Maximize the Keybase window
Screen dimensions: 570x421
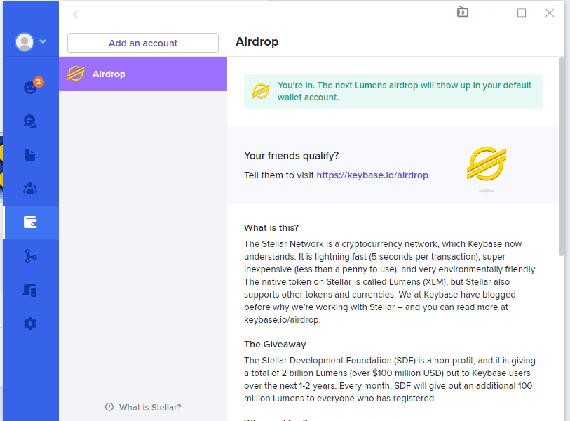coord(522,13)
